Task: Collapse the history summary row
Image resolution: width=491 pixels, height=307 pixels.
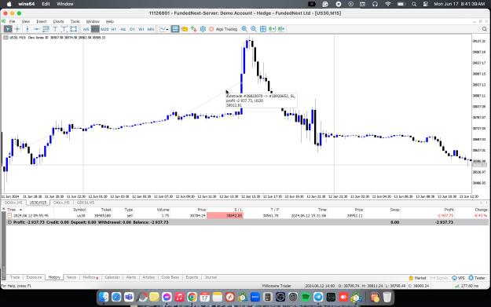Action: pos(9,222)
